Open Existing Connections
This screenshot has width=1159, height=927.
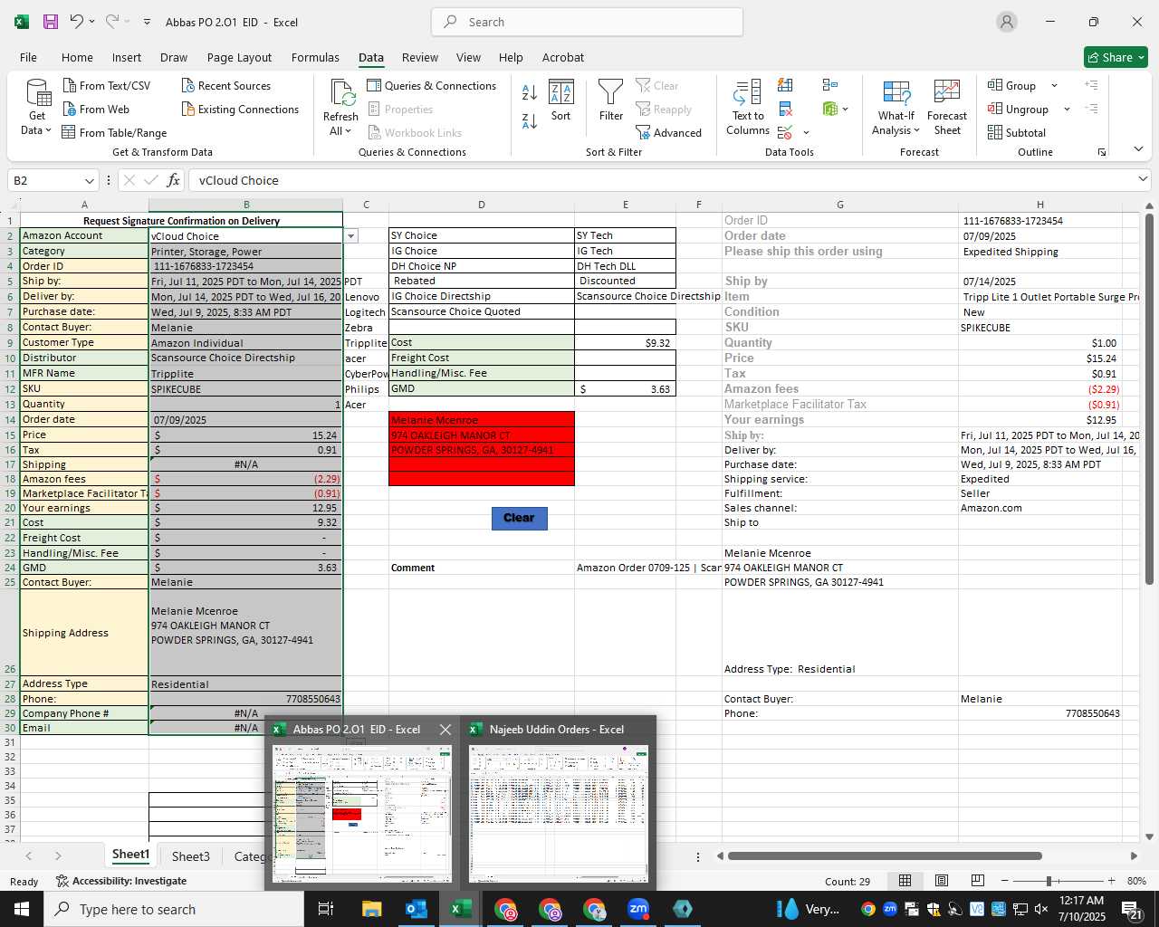pyautogui.click(x=240, y=109)
